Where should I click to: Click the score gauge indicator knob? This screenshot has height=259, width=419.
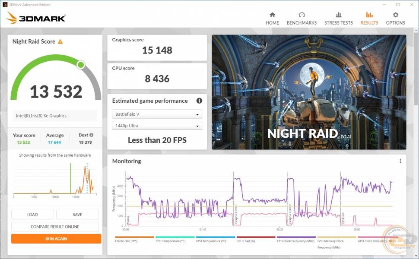(x=81, y=65)
